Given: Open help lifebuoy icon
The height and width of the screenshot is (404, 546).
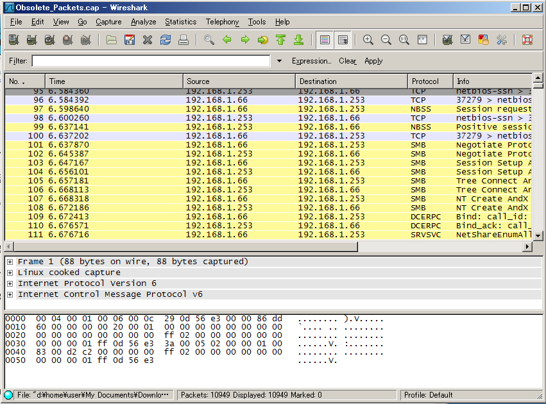Looking at the screenshot, I should [527, 40].
